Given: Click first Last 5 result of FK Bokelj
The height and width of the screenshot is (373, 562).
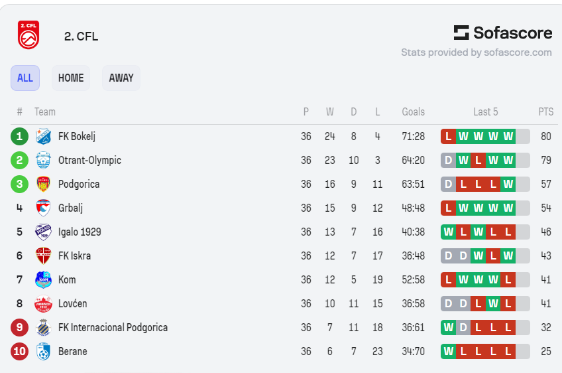Looking at the screenshot, I should 448,137.
